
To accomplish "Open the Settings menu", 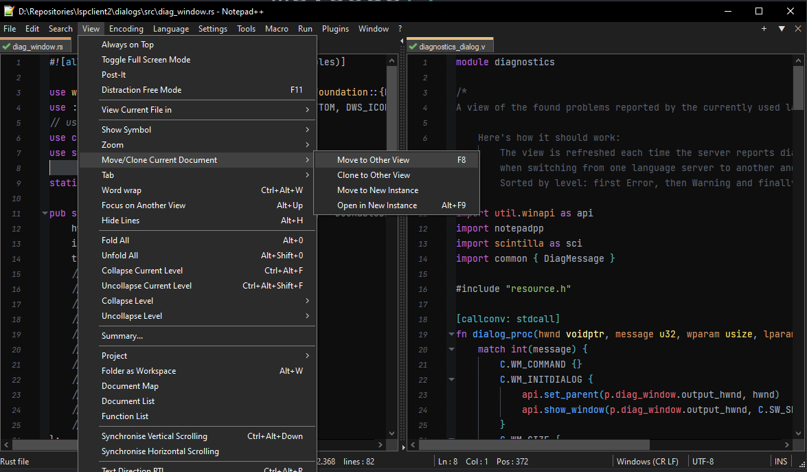I will (x=212, y=29).
